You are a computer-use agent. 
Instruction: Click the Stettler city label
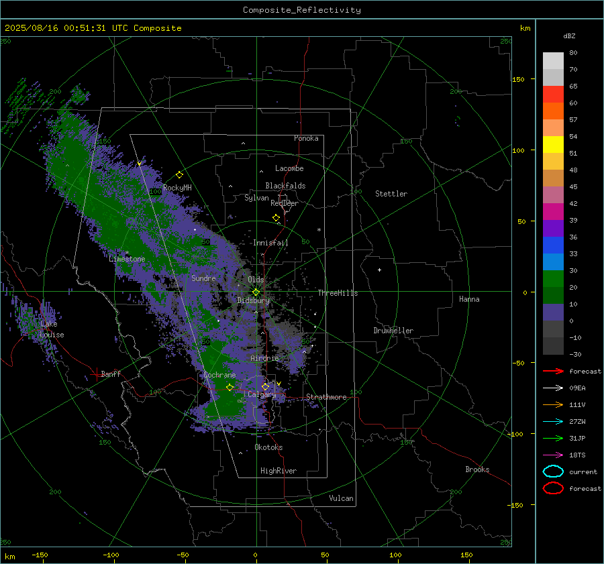[x=391, y=194]
